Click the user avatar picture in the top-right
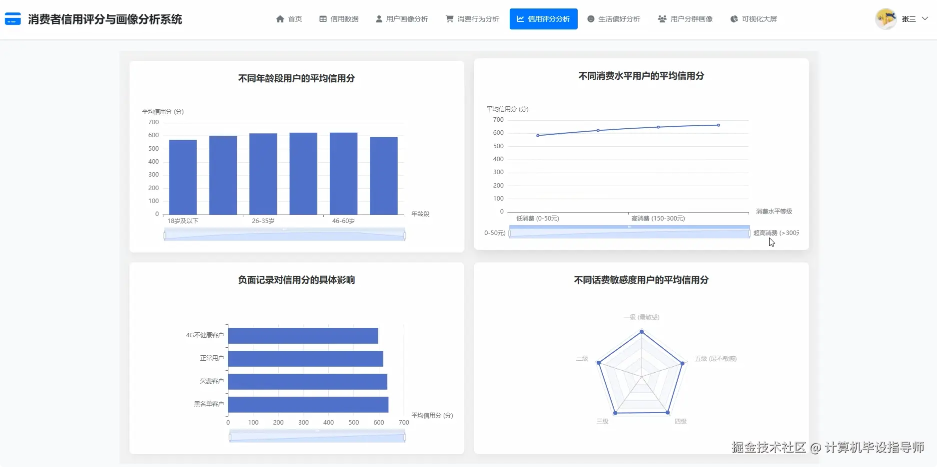Screen dimensions: 937x467 886,18
